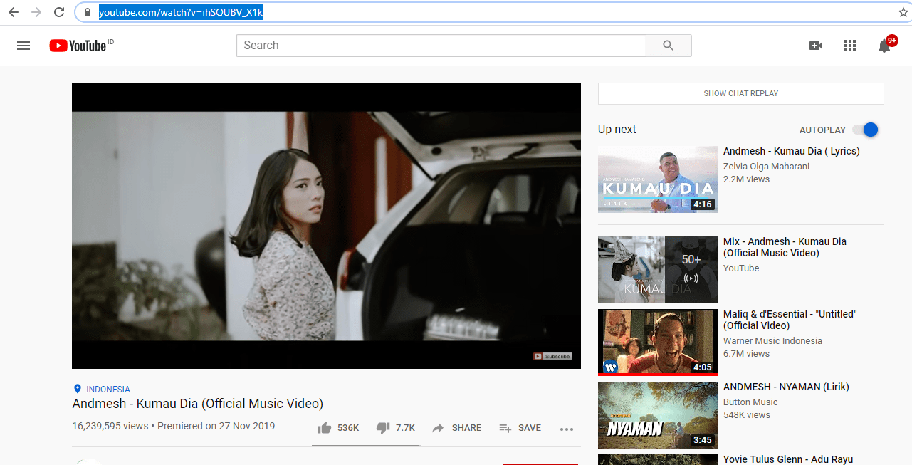
Task: Dislike the video with thumbs down
Action: pyautogui.click(x=383, y=428)
